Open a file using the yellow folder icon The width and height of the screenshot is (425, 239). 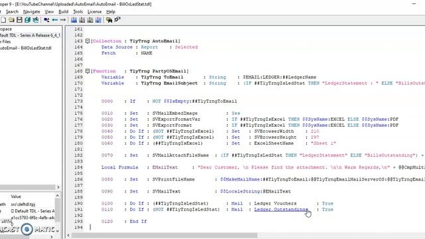tap(11, 20)
